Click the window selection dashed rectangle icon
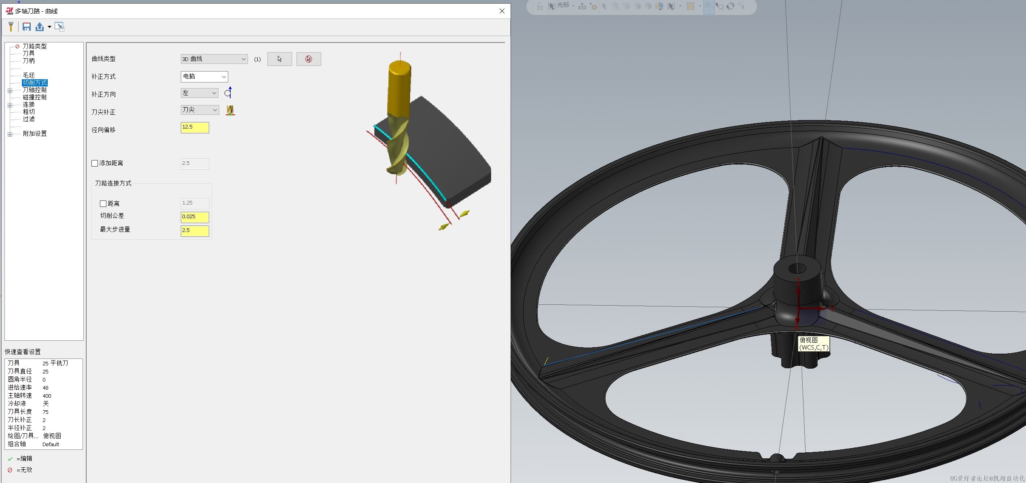This screenshot has height=483, width=1026. click(691, 6)
